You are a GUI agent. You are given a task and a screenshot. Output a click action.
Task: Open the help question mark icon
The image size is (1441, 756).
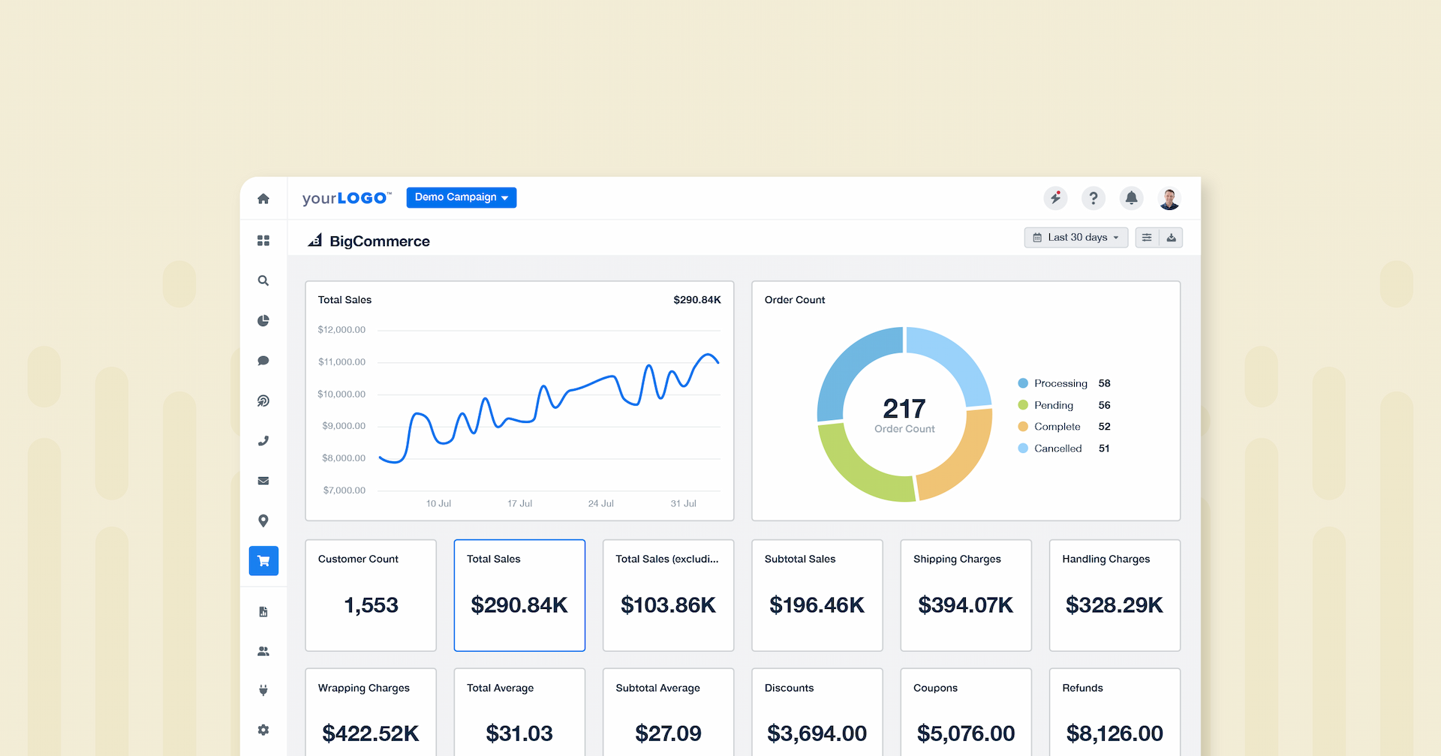click(x=1094, y=198)
